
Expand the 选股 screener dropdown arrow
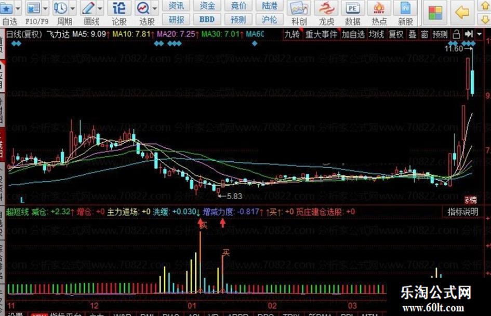tap(155, 8)
